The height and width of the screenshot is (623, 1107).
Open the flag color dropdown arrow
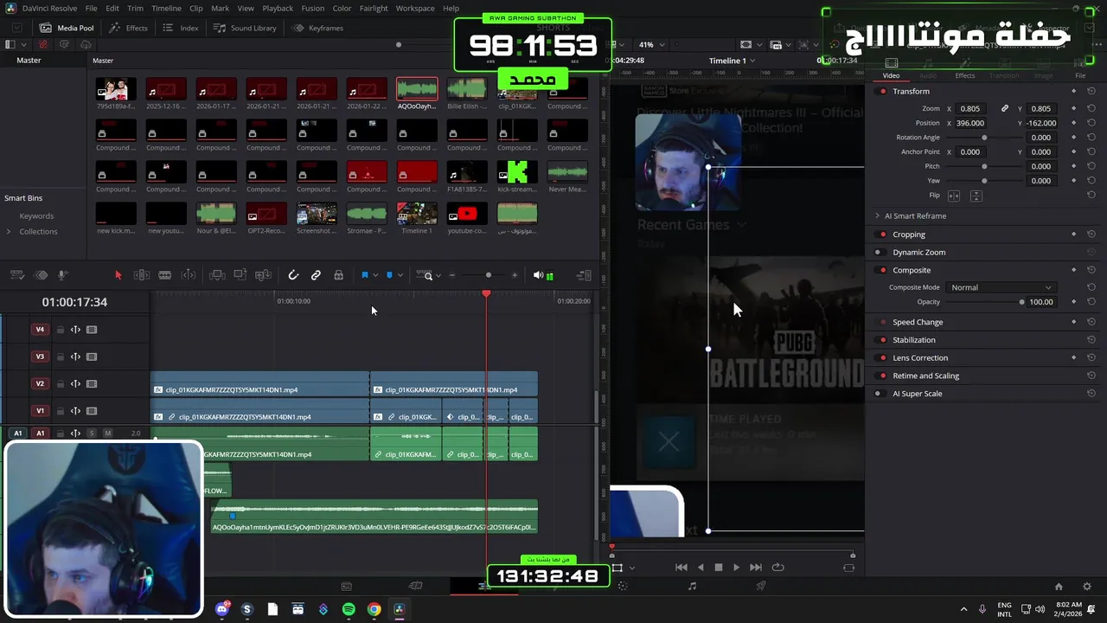(x=375, y=275)
